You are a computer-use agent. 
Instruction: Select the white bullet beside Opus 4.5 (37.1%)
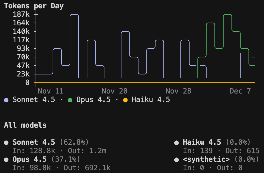pyautogui.click(x=6, y=160)
